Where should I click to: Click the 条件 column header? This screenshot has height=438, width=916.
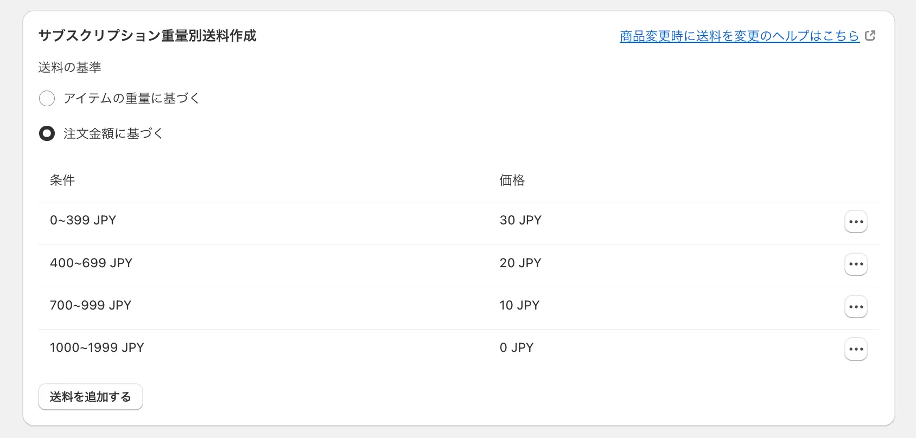coord(62,181)
